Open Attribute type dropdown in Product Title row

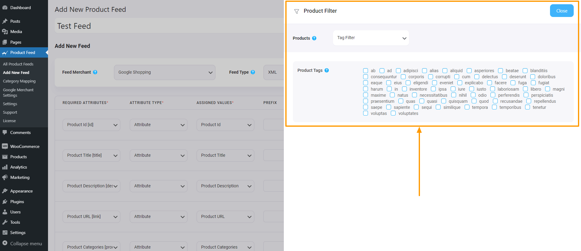pyautogui.click(x=158, y=156)
